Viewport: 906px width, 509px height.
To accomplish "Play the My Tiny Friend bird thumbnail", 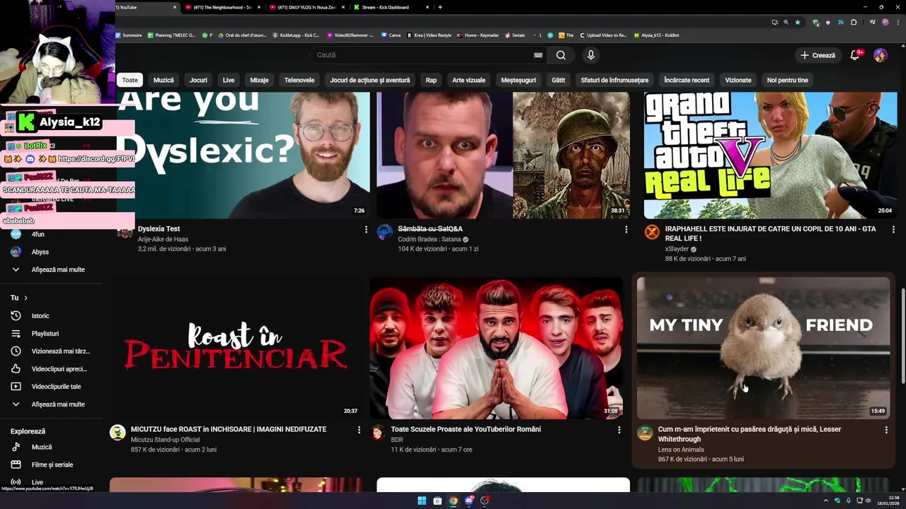I will pyautogui.click(x=763, y=348).
